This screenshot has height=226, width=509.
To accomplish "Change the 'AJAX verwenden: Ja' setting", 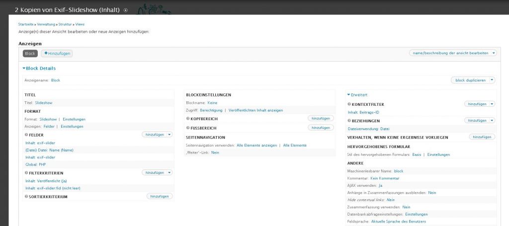I will [380, 185].
